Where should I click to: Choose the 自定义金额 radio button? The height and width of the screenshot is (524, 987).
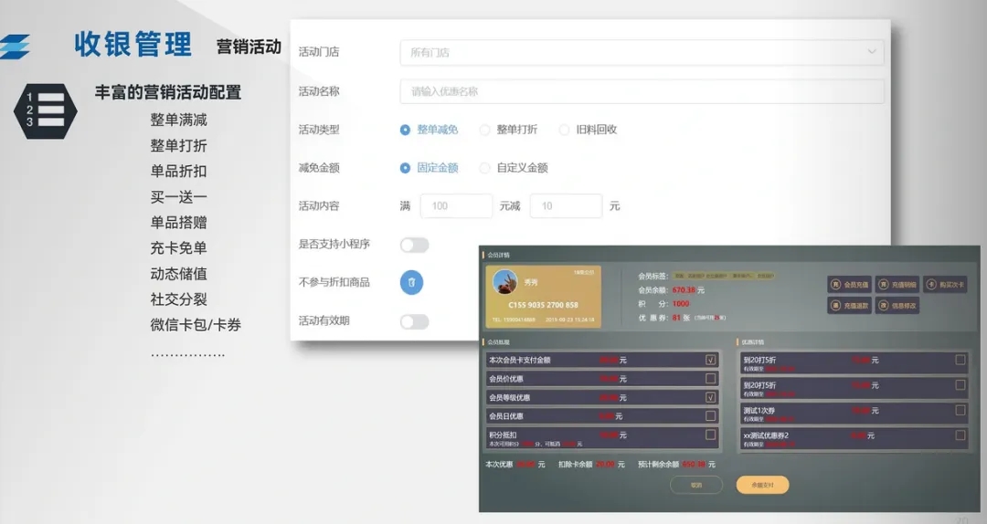point(485,168)
